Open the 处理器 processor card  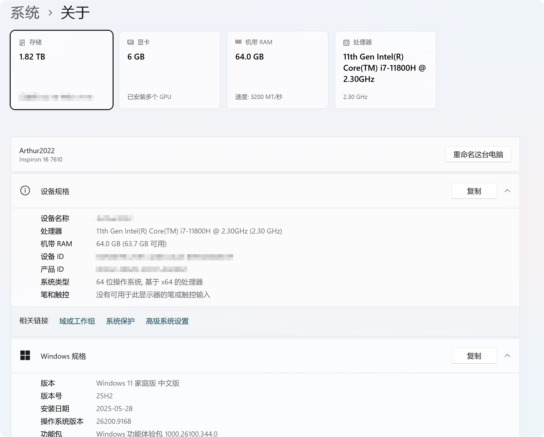pos(386,70)
